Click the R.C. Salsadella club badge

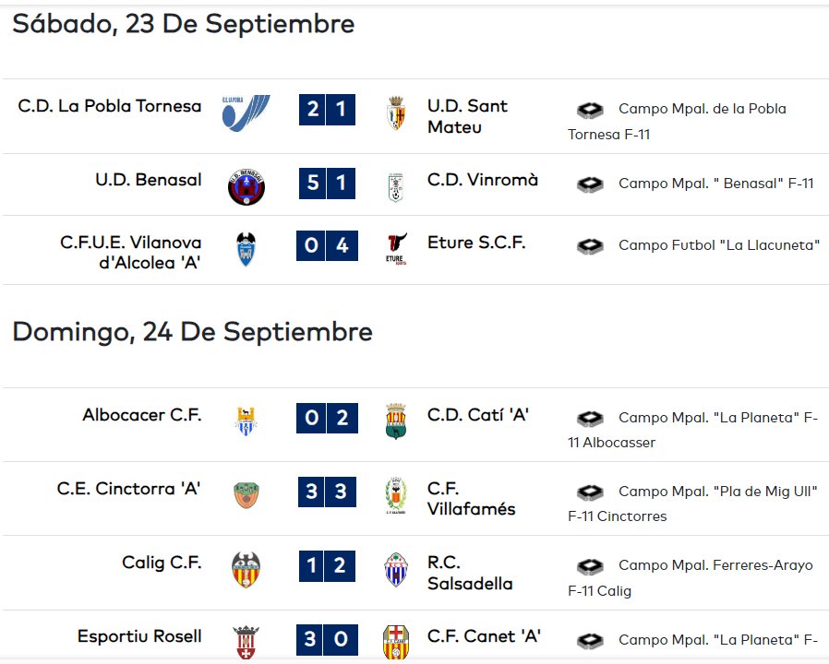pos(396,570)
